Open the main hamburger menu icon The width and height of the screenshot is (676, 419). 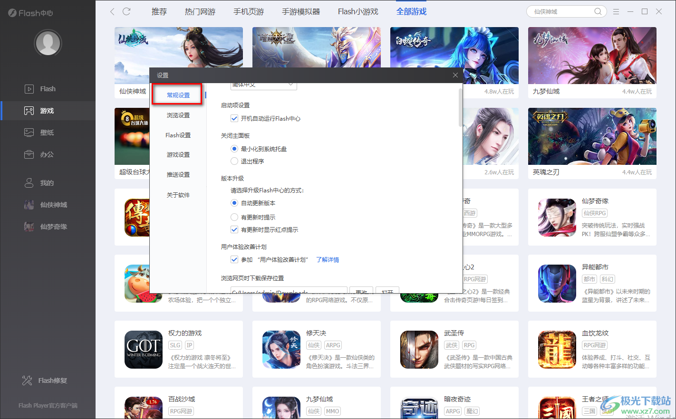click(616, 11)
